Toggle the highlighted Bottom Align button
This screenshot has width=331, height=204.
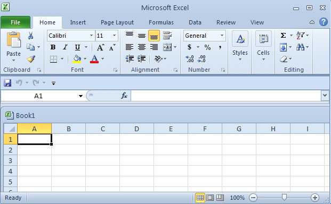tap(154, 36)
